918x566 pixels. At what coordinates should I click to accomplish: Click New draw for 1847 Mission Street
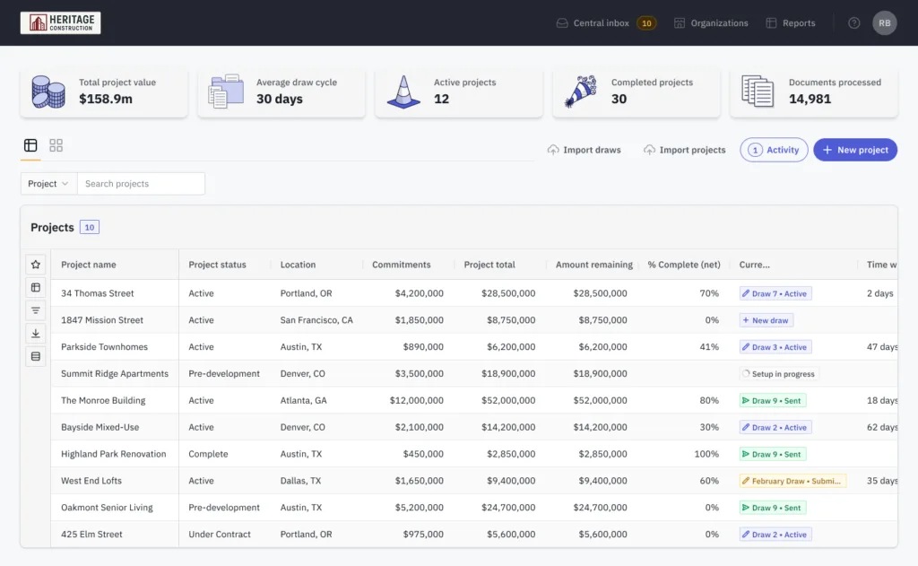(x=766, y=320)
